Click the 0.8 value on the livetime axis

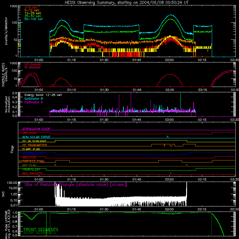[15, 222]
